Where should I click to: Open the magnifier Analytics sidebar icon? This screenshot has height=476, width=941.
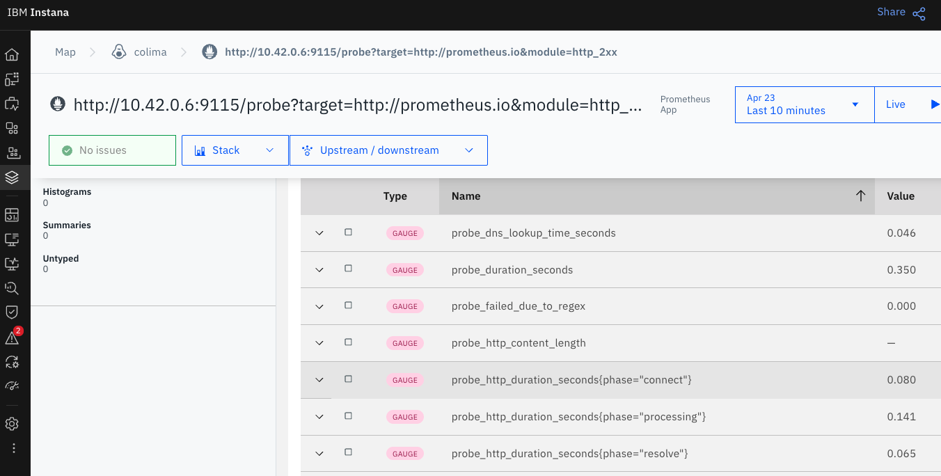[x=12, y=287]
